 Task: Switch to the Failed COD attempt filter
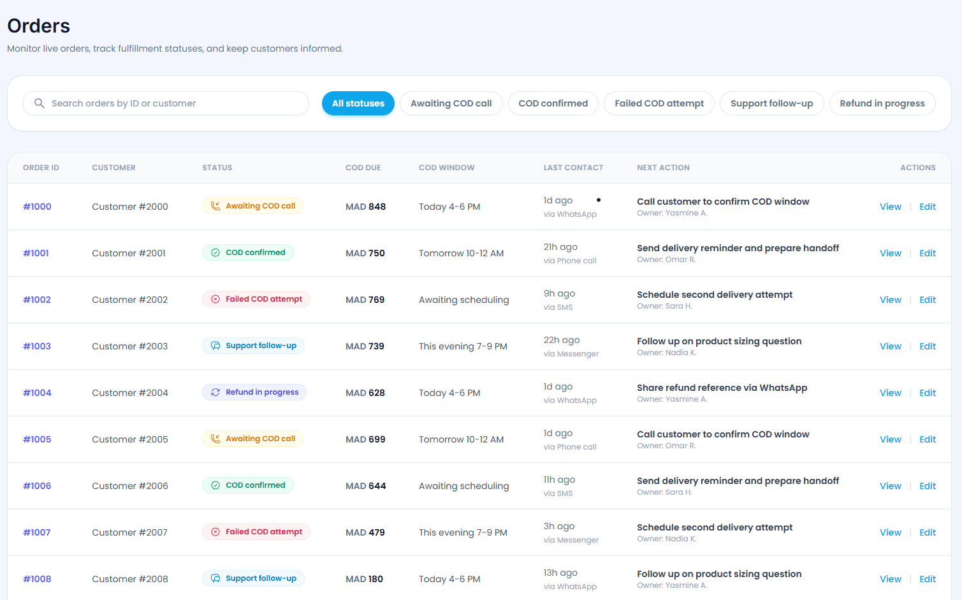659,103
